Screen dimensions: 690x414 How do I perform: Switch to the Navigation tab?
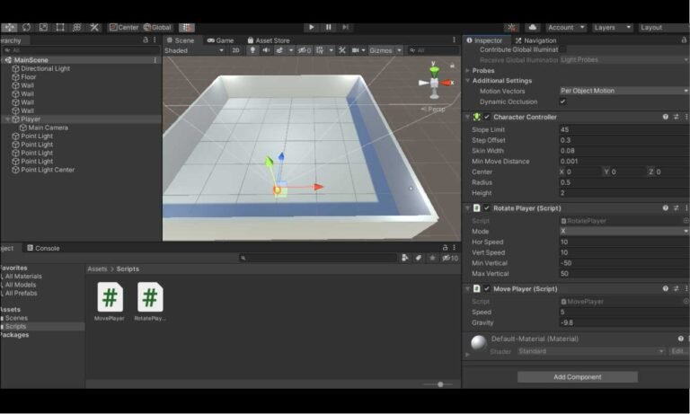coord(535,40)
